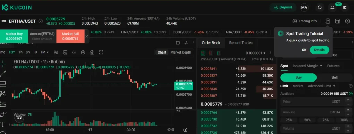Open Trading Info

click(304, 21)
